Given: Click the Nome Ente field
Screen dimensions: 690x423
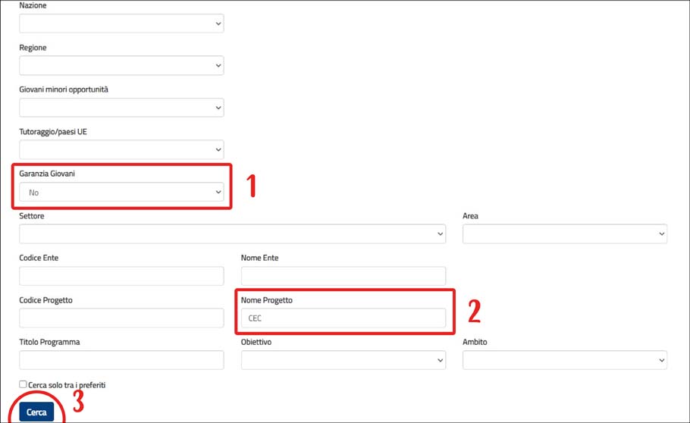Looking at the screenshot, I should (343, 276).
